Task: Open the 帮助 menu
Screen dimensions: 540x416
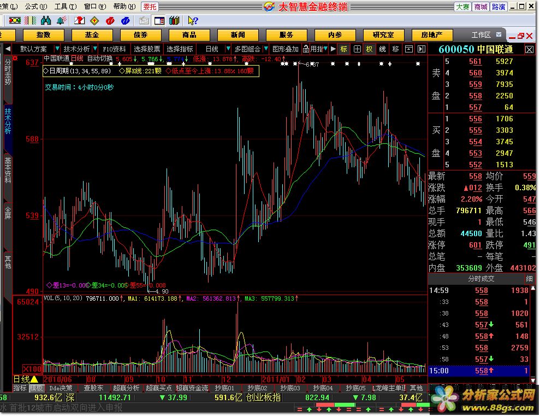Action: (124, 6)
